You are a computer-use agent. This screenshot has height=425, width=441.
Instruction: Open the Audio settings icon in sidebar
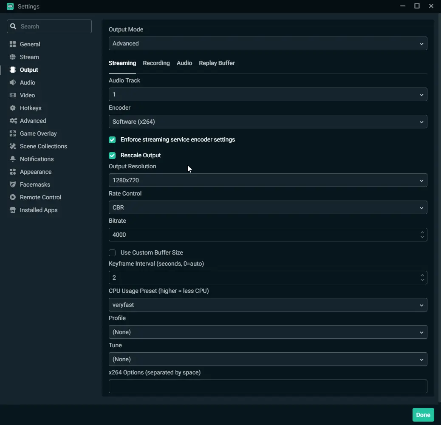pyautogui.click(x=13, y=82)
